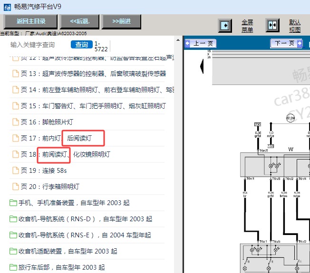Click the folder icon for 旅行车后部
This screenshot has height=273, width=310.
(x=13, y=267)
